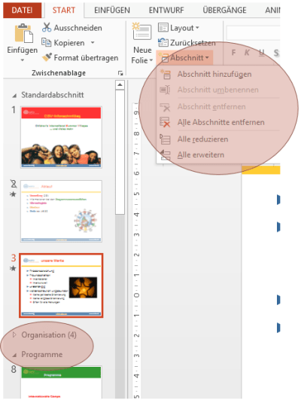Click the Ausschneiden scissors icon

(x=47, y=27)
